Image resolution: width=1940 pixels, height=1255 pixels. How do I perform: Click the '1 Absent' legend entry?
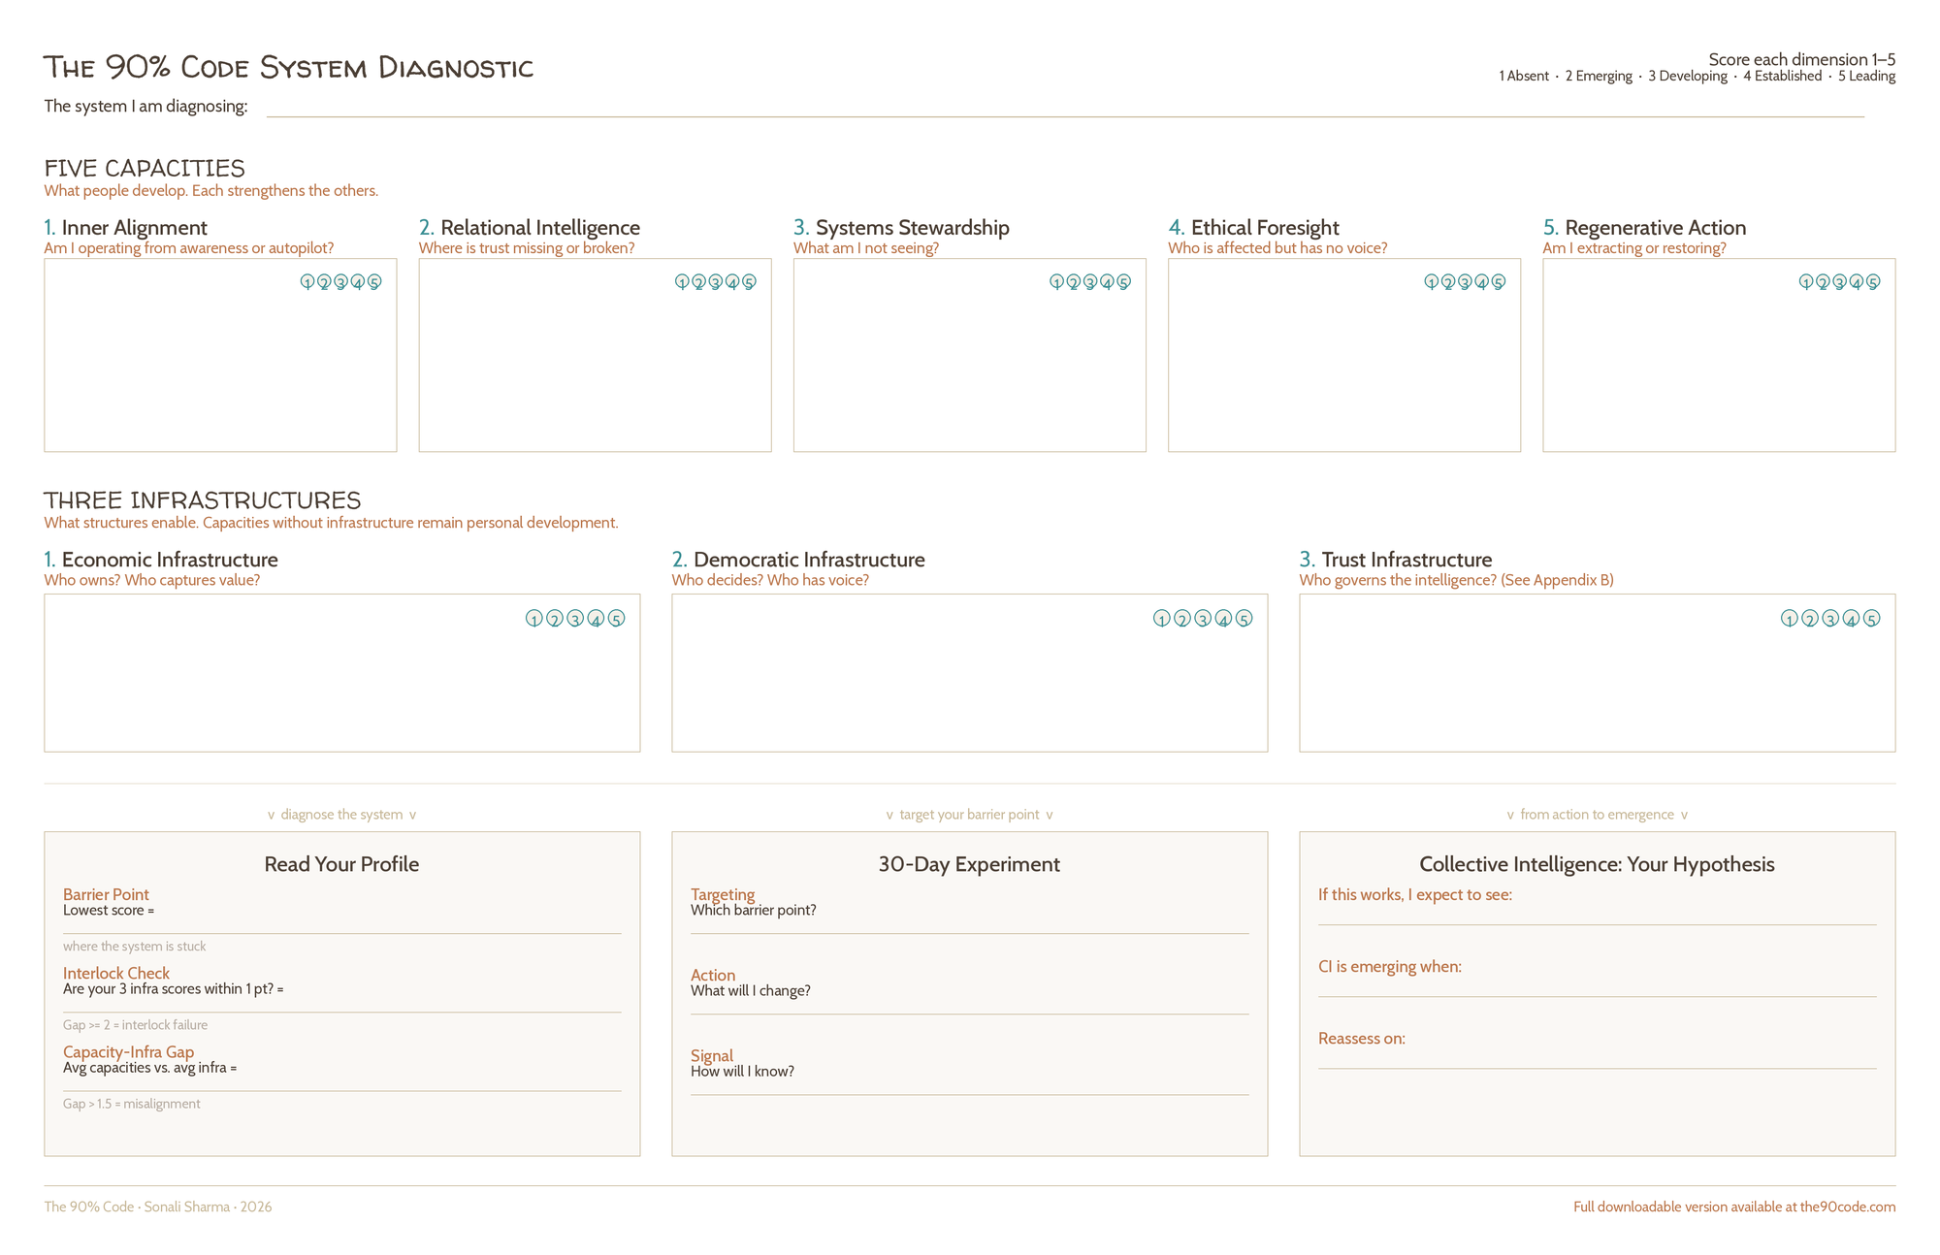[x=1524, y=77]
